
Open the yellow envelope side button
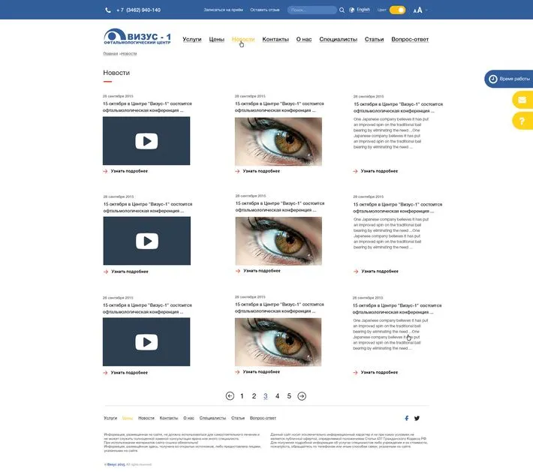[522, 100]
